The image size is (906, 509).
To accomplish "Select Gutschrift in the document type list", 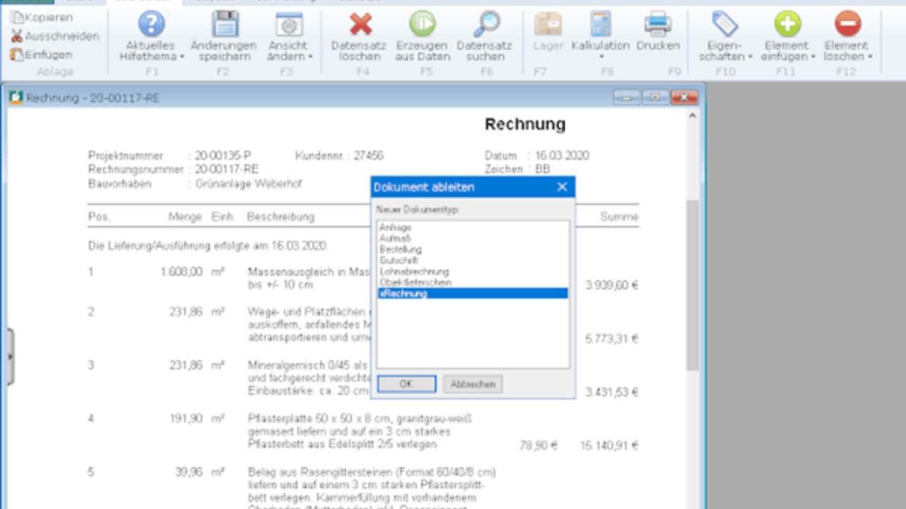I will click(x=473, y=261).
